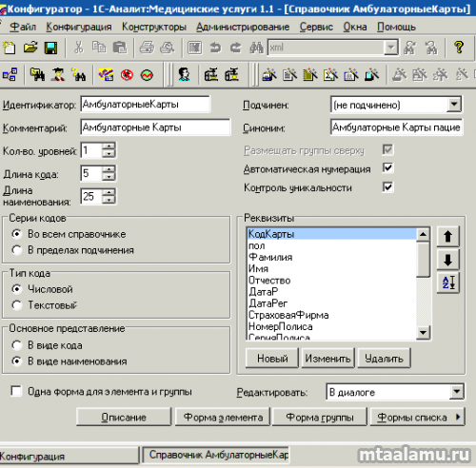
Task: Click the second binoculars icon after search box
Action: pos(431,48)
